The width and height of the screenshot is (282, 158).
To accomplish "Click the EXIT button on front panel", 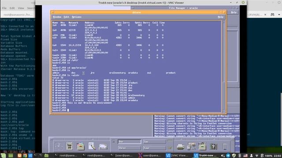I will pyautogui.click(x=170, y=148).
